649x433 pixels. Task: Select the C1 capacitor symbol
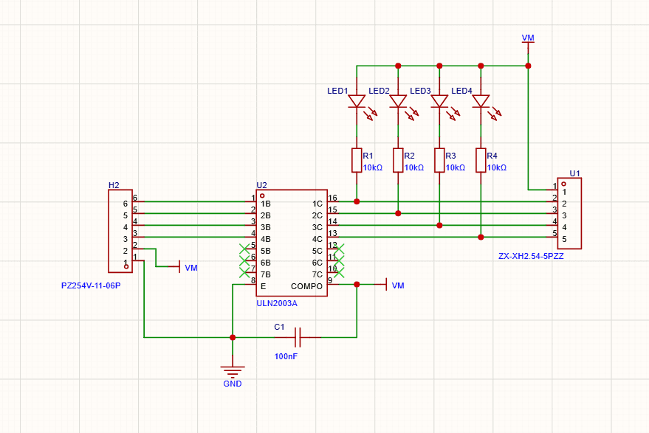coord(298,337)
